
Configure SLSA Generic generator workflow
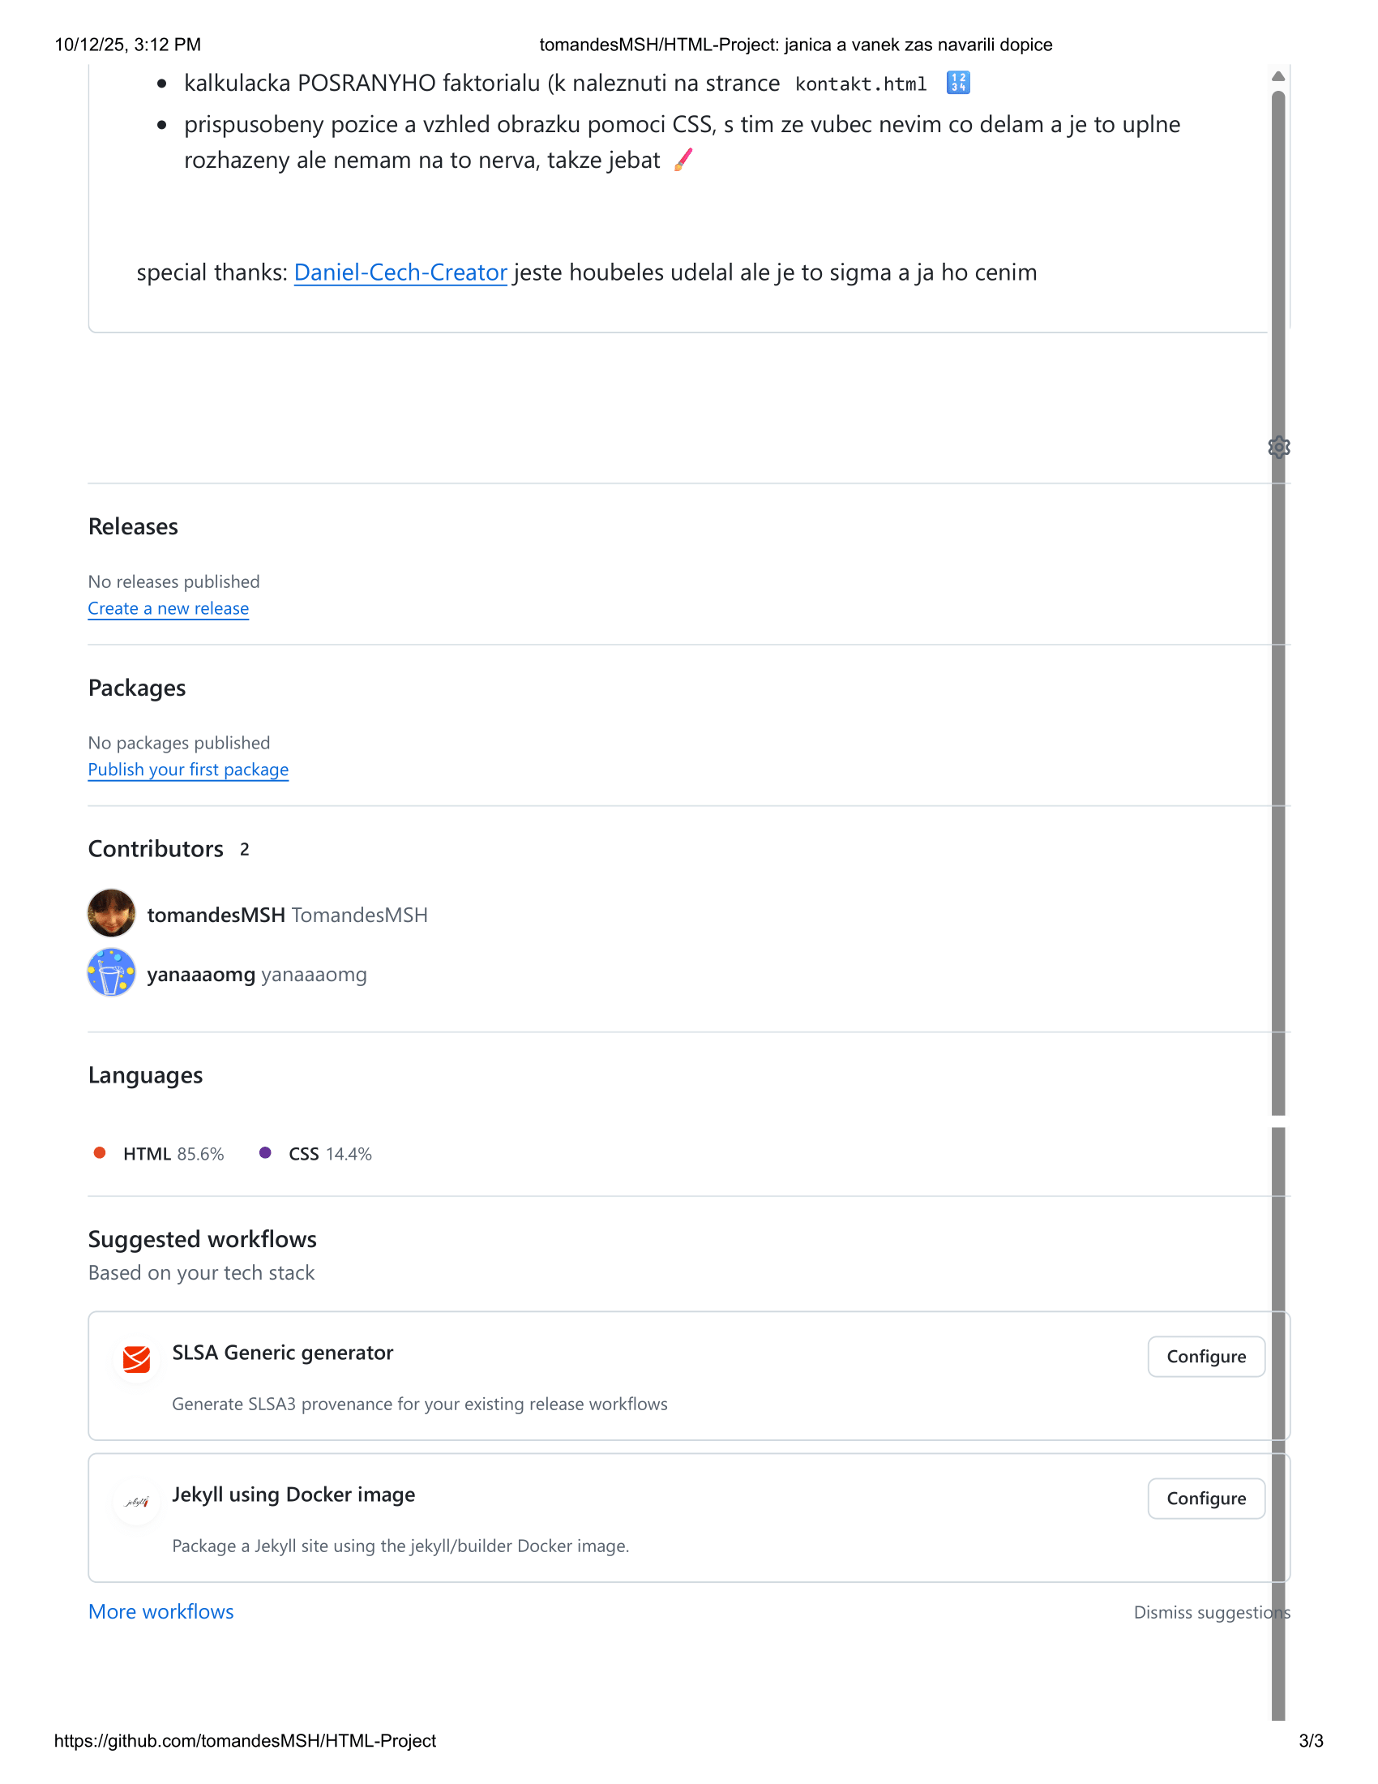pyautogui.click(x=1206, y=1356)
